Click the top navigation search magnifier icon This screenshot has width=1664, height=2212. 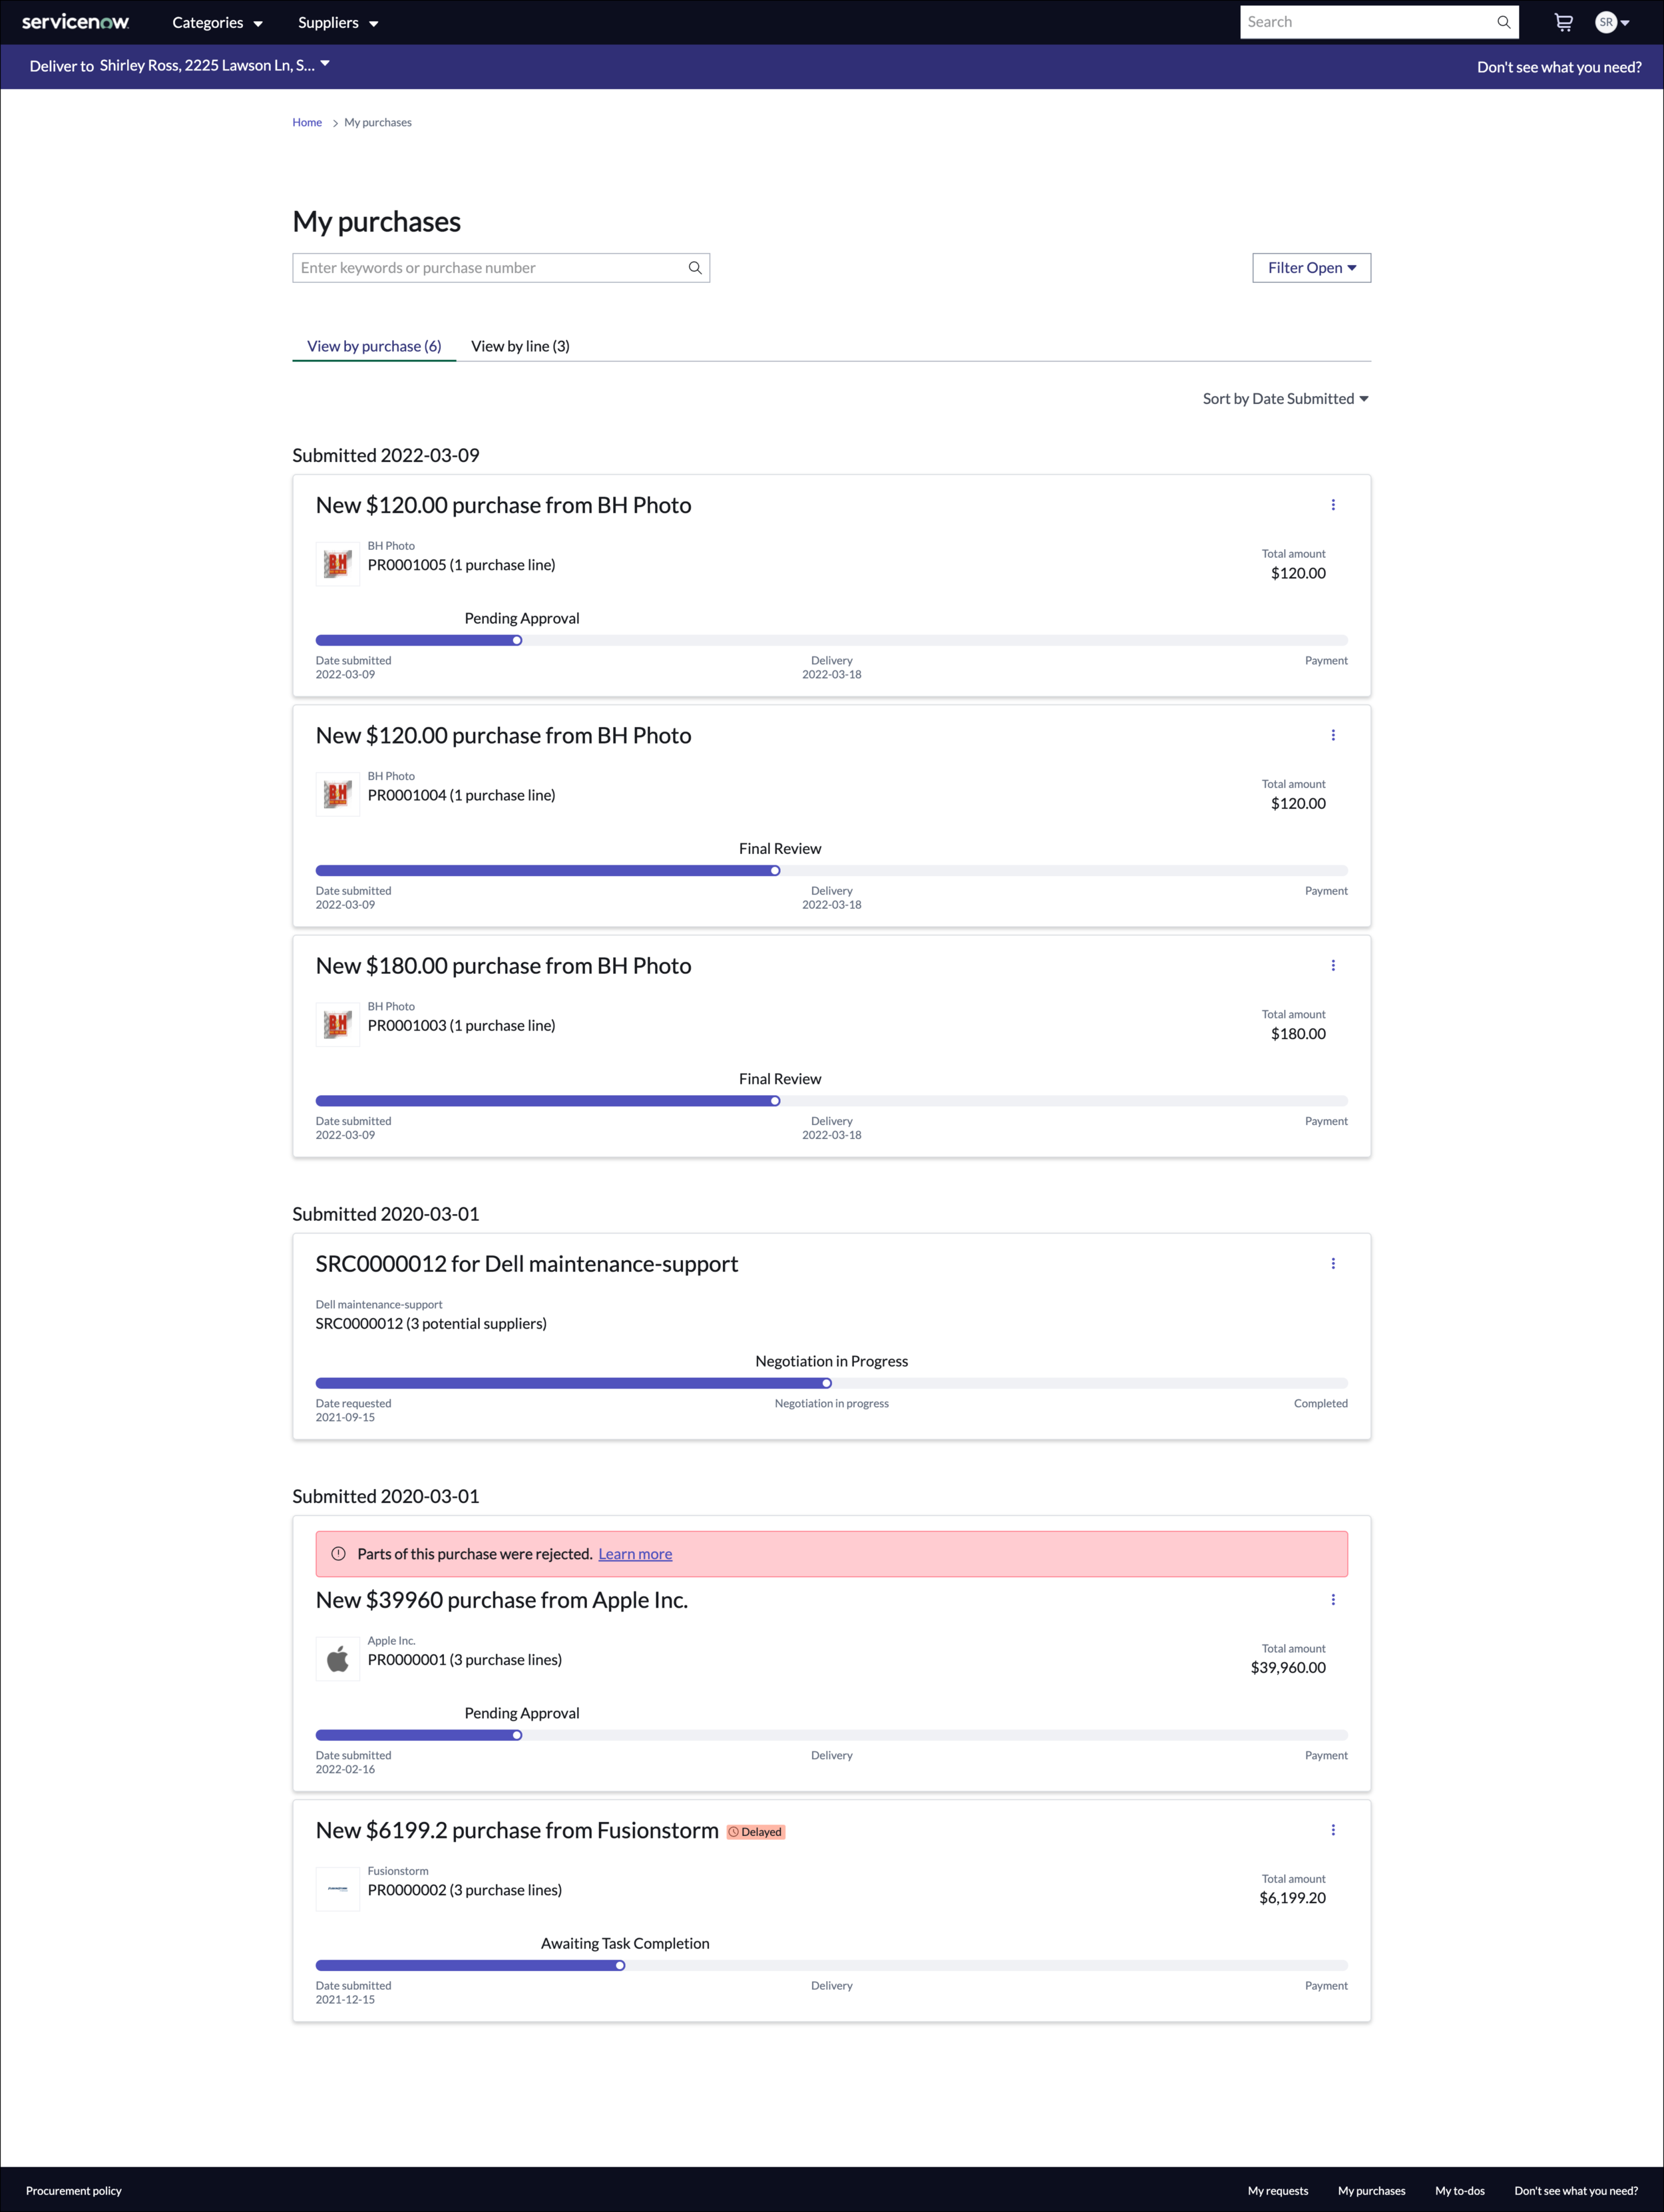tap(1503, 22)
